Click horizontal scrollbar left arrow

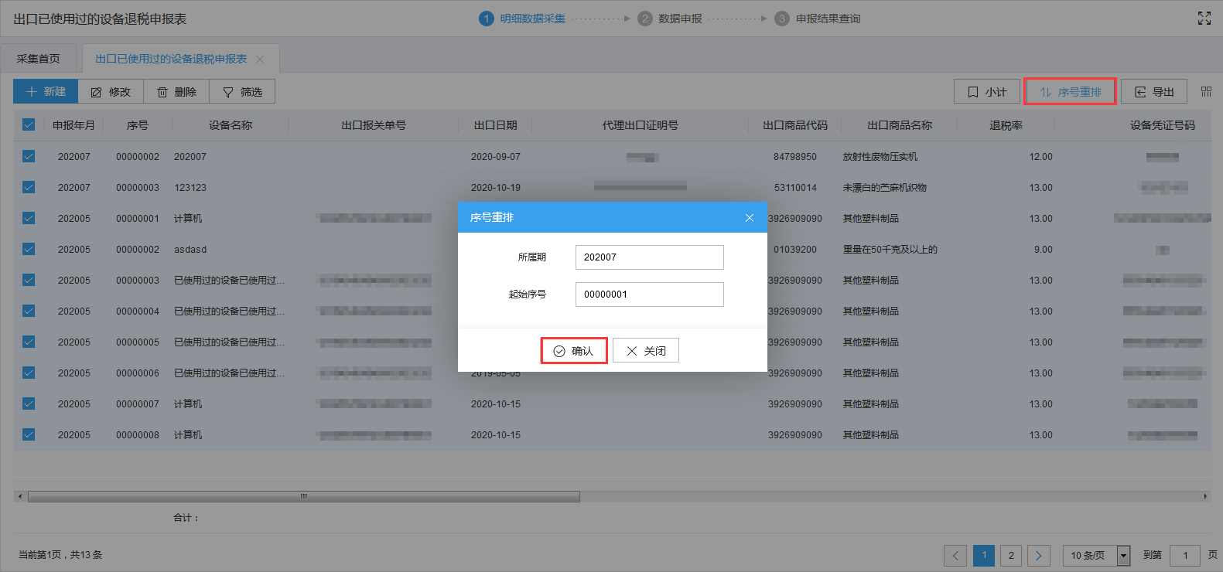click(20, 496)
